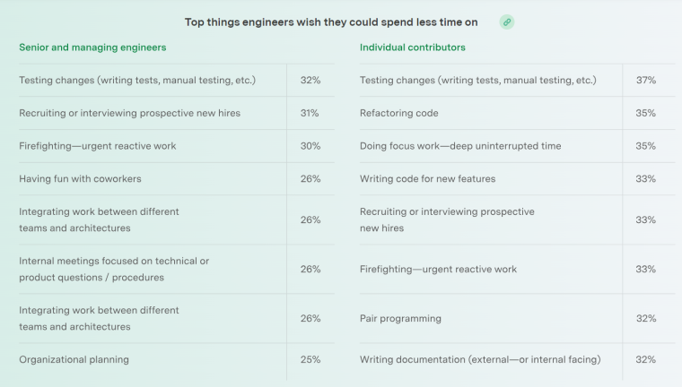Click the 'Top things engineers wish' heading

coord(331,21)
